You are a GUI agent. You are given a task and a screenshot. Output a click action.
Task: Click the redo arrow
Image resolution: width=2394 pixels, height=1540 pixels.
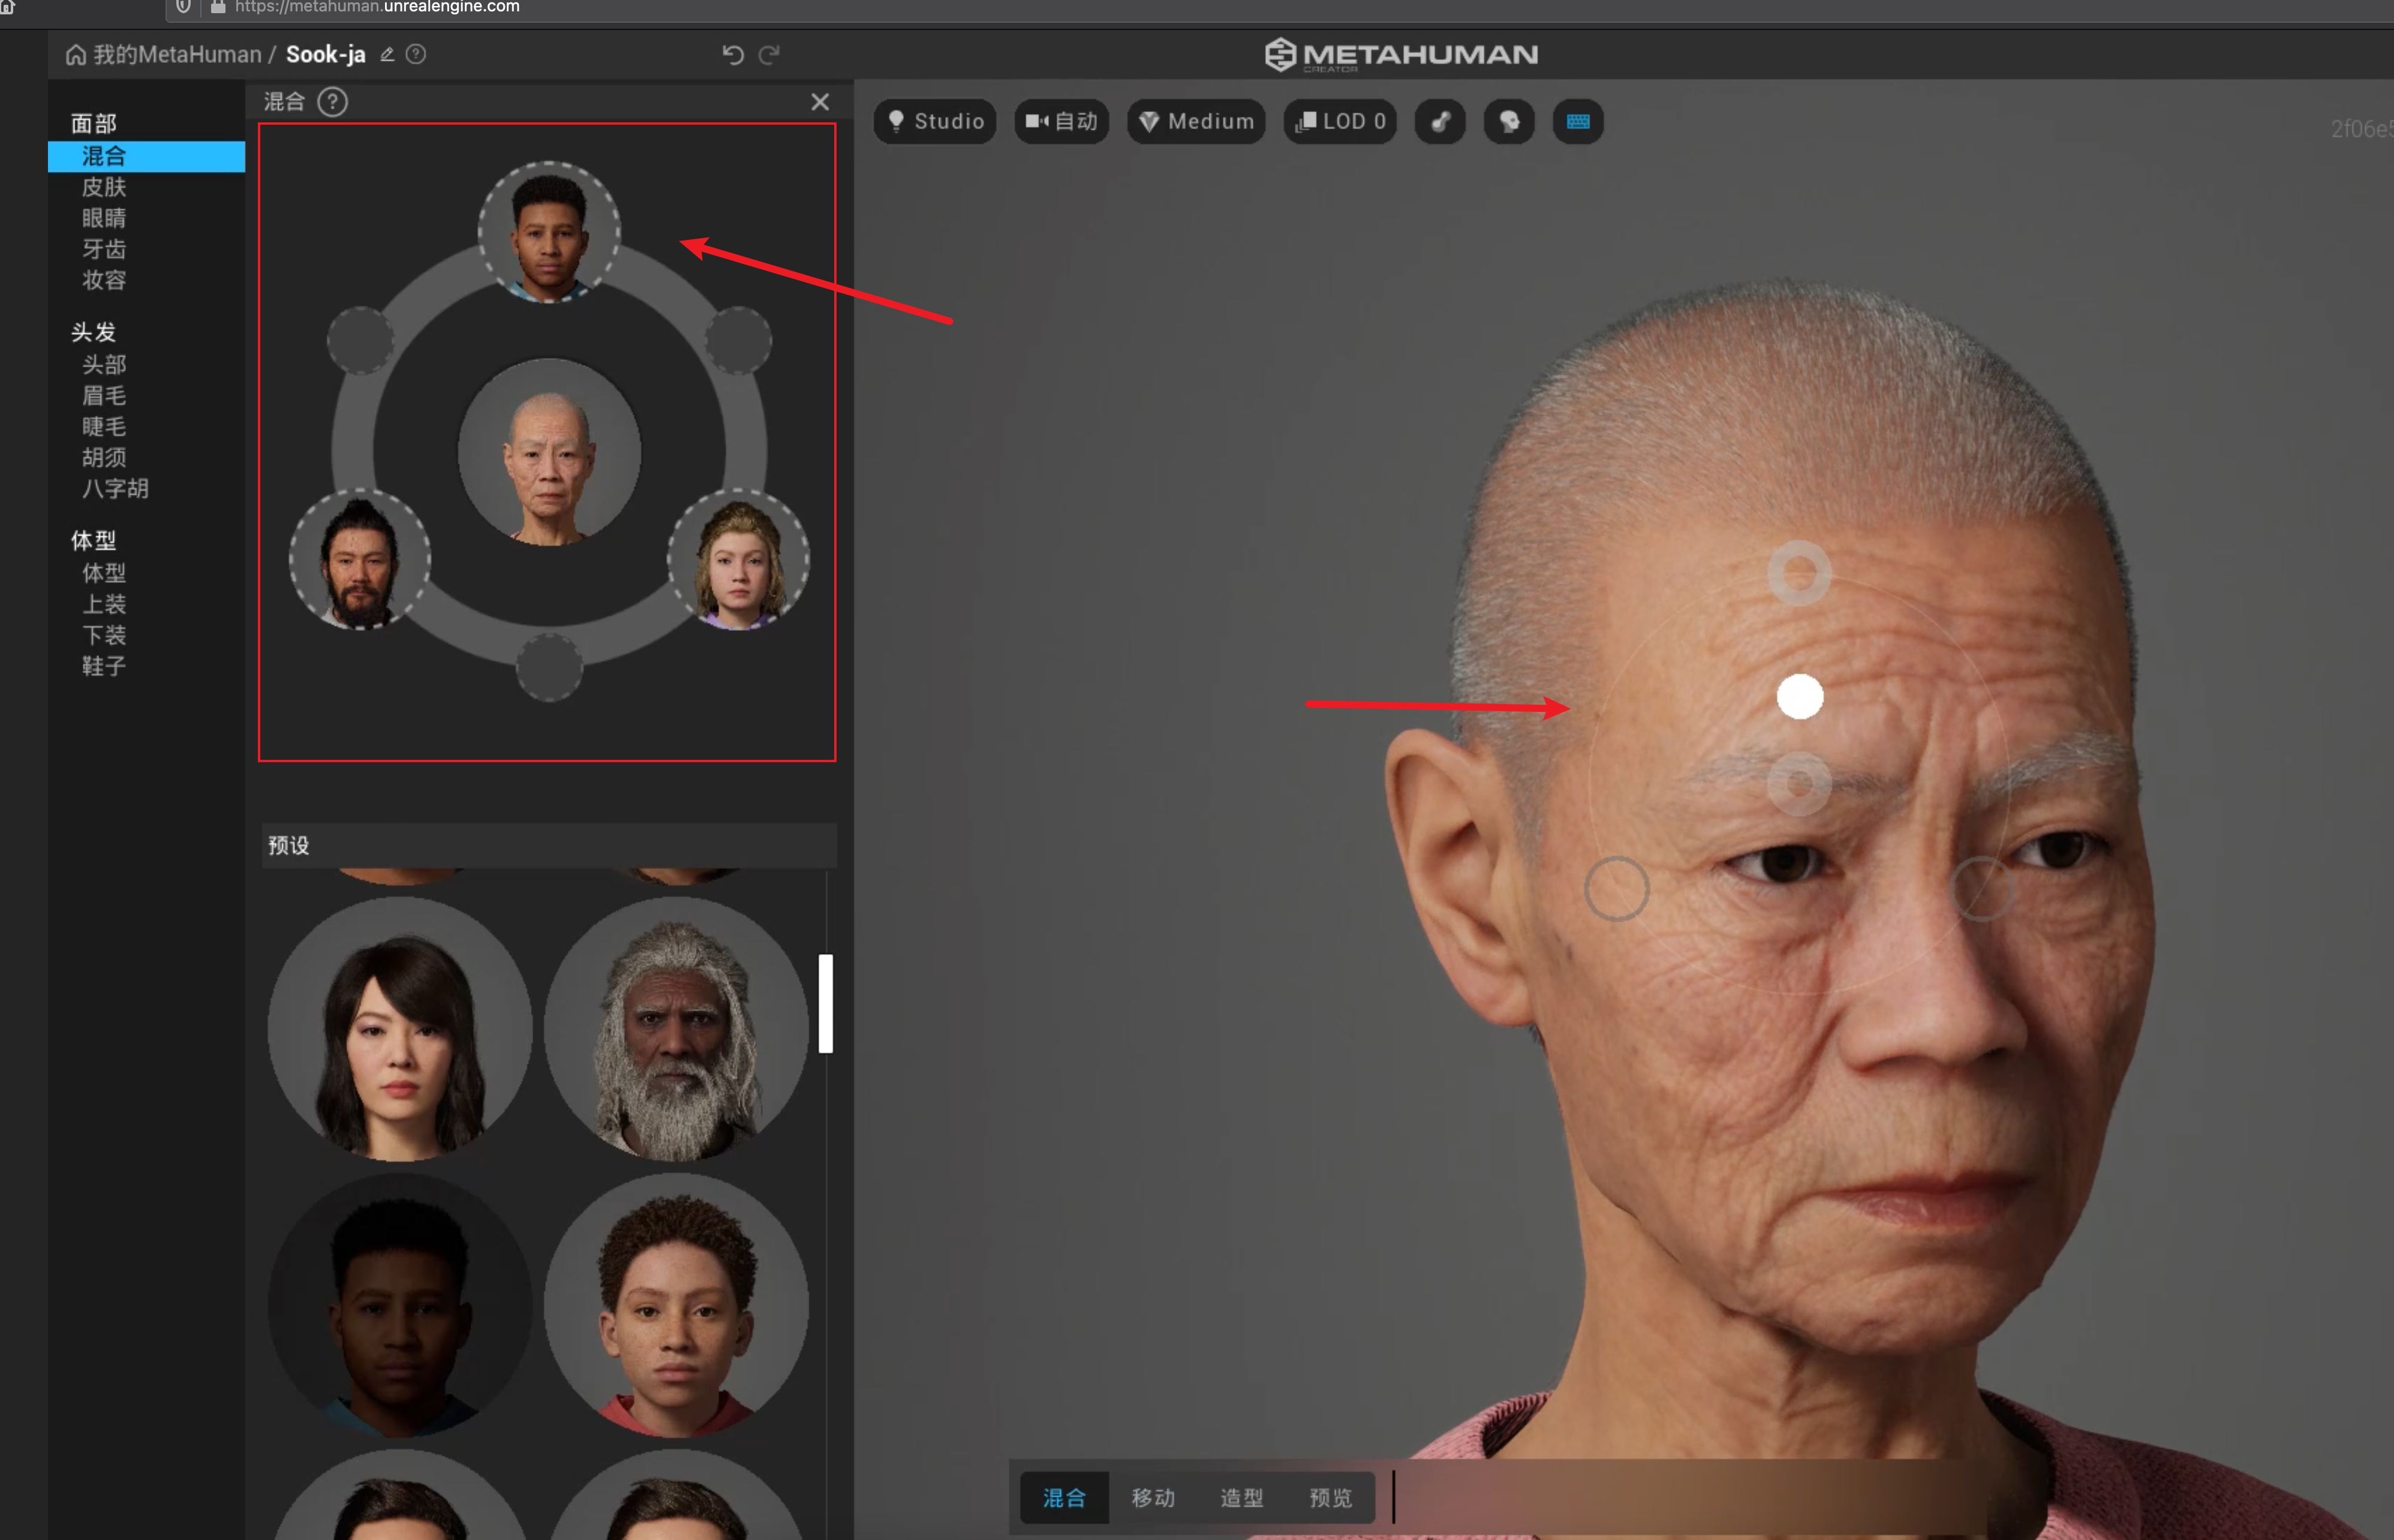pyautogui.click(x=769, y=54)
